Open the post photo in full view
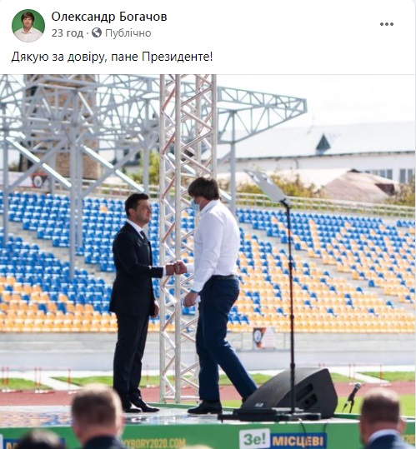Screen dimensions: 416x449 pyautogui.click(x=208, y=262)
